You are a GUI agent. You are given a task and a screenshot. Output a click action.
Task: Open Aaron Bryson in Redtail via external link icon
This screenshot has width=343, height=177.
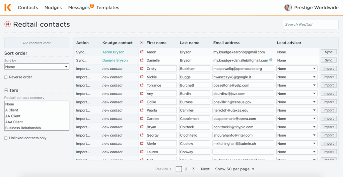coord(142,52)
